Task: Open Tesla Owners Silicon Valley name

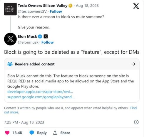Action: (x=43, y=6)
